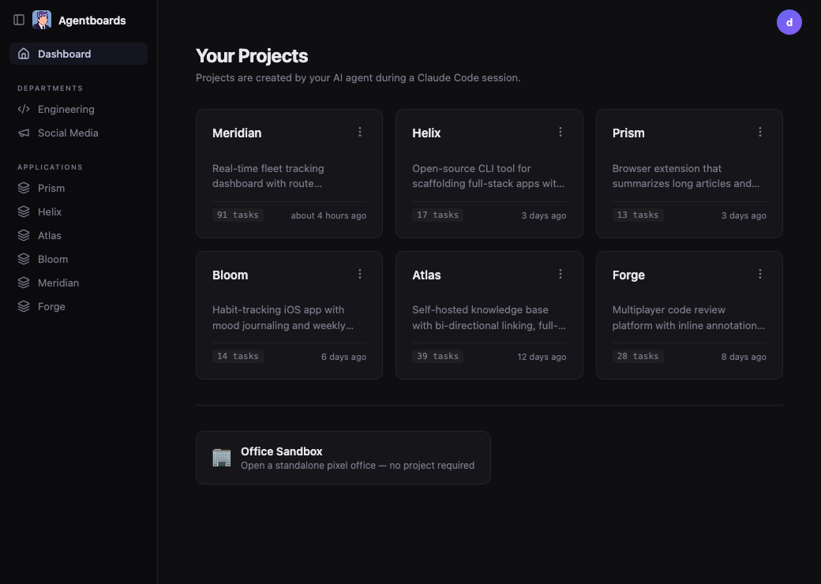Select the Forge application icon

click(x=24, y=306)
